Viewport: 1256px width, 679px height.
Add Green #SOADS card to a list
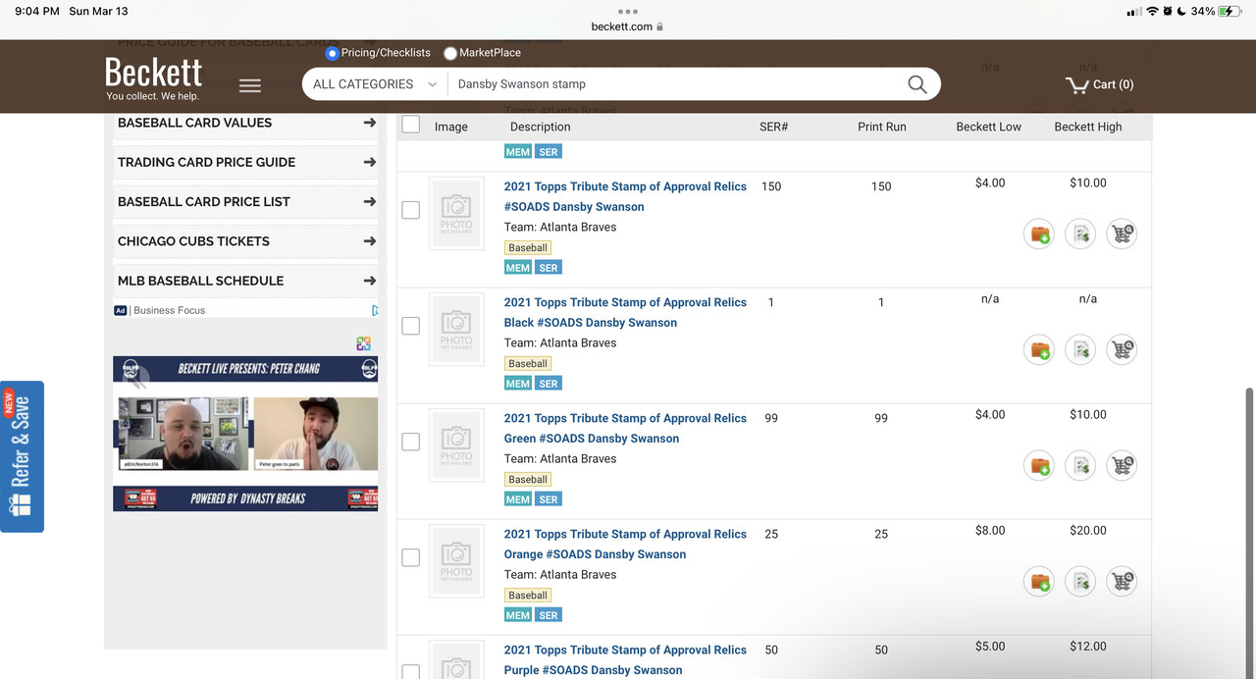(1080, 465)
